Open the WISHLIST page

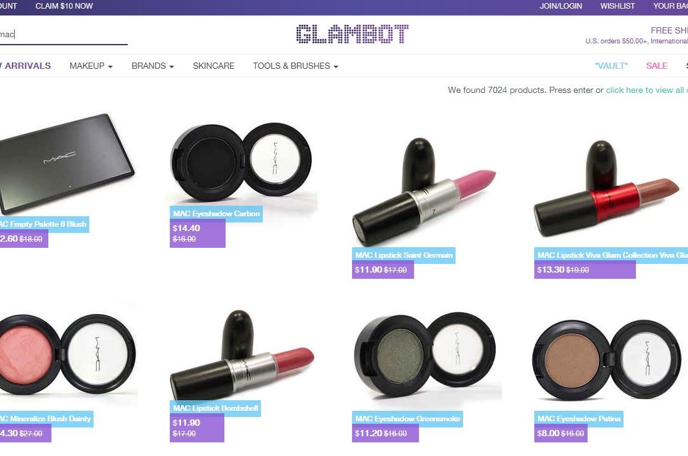point(617,6)
